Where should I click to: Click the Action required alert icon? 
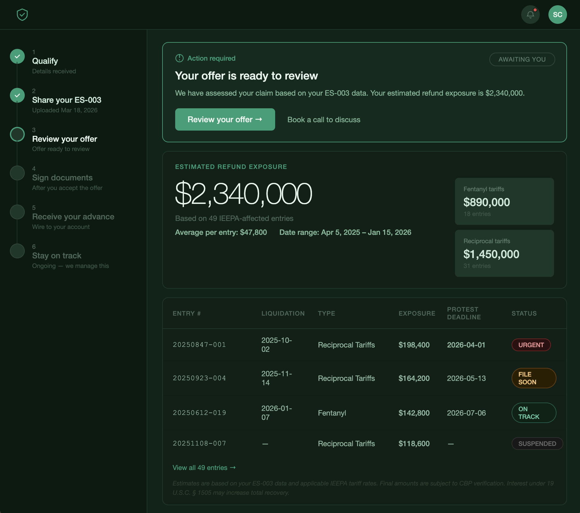point(180,58)
